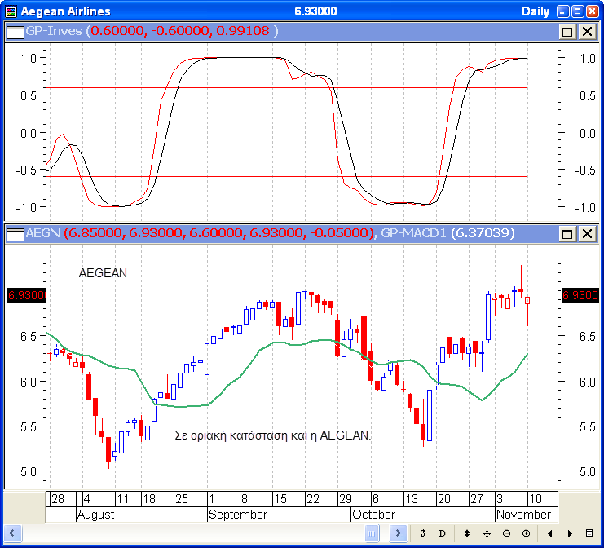This screenshot has height=548, width=604.
Task: Maximize the AEGN price panel
Action: pos(567,234)
